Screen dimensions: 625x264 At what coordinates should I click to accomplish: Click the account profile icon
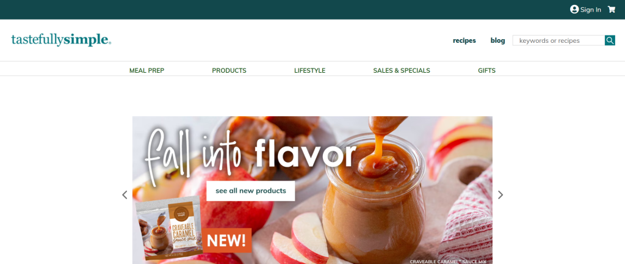point(574,10)
